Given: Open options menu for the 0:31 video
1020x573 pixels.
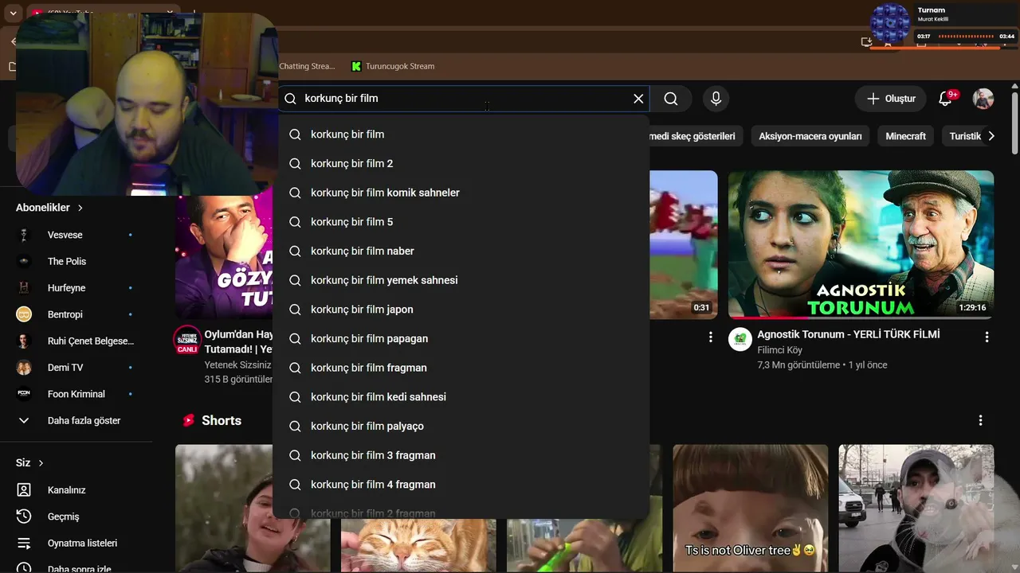Looking at the screenshot, I should click(711, 337).
